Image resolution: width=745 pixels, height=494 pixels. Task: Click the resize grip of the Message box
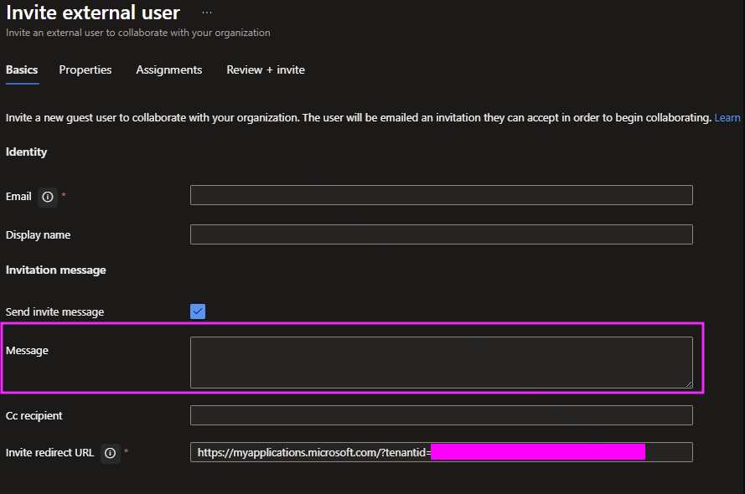688,383
